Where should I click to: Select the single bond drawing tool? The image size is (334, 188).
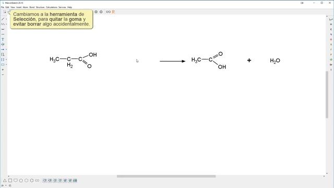(x=3, y=19)
